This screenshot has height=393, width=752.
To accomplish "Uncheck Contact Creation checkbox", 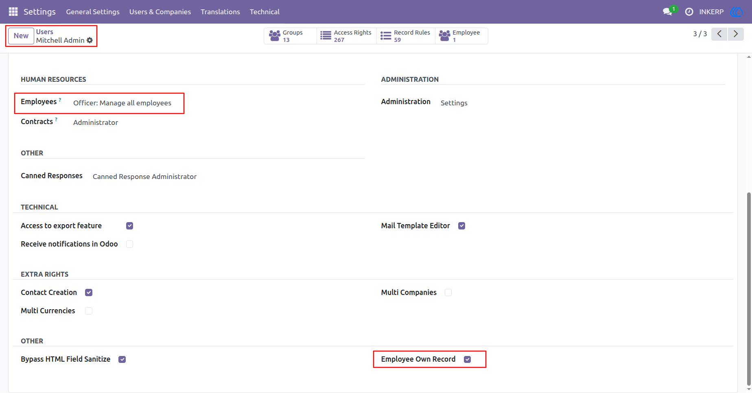I will 89,293.
